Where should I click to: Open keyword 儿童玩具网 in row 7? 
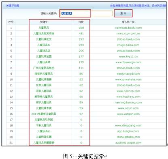(x=44, y=62)
